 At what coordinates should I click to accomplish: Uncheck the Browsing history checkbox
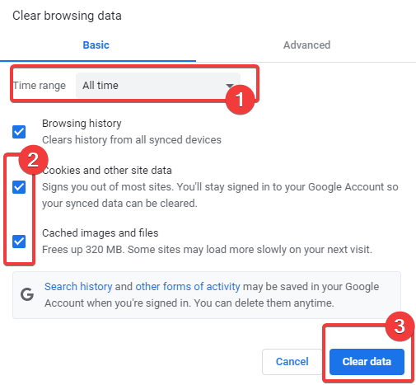pos(19,132)
